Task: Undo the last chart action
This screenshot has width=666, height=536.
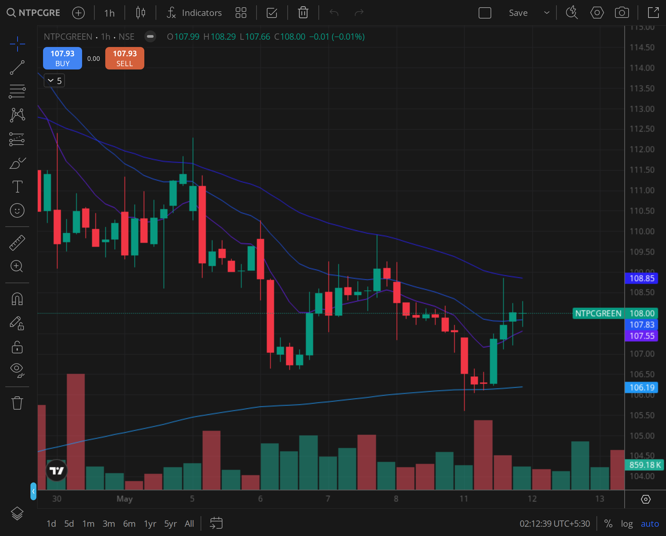Action: [334, 13]
